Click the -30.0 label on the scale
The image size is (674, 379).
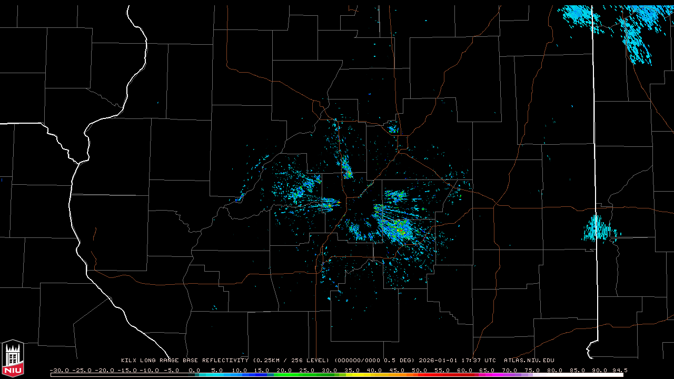[x=59, y=370]
